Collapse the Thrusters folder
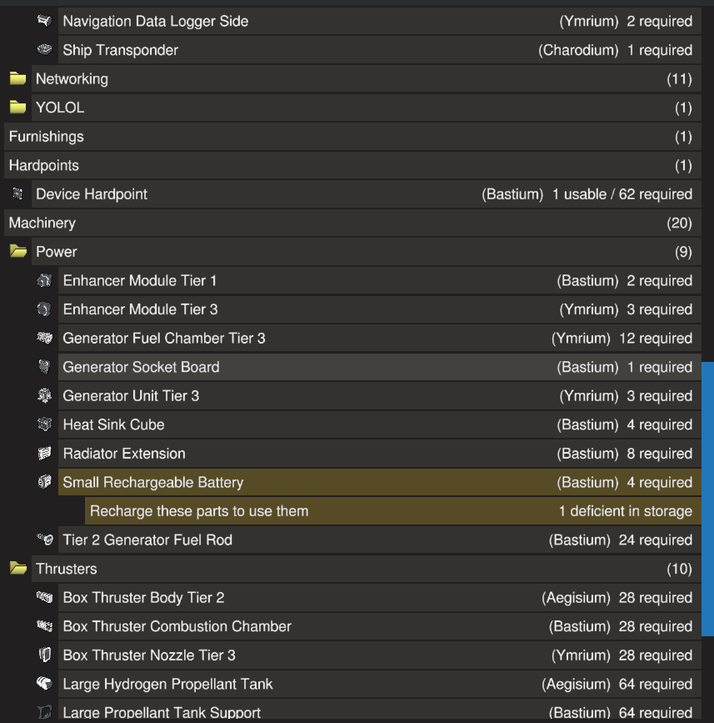 click(17, 569)
